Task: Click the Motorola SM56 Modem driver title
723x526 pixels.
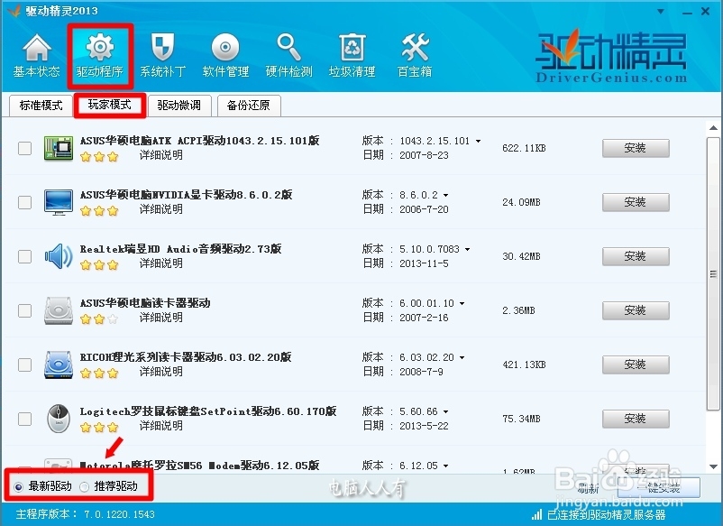Action: coord(199,465)
